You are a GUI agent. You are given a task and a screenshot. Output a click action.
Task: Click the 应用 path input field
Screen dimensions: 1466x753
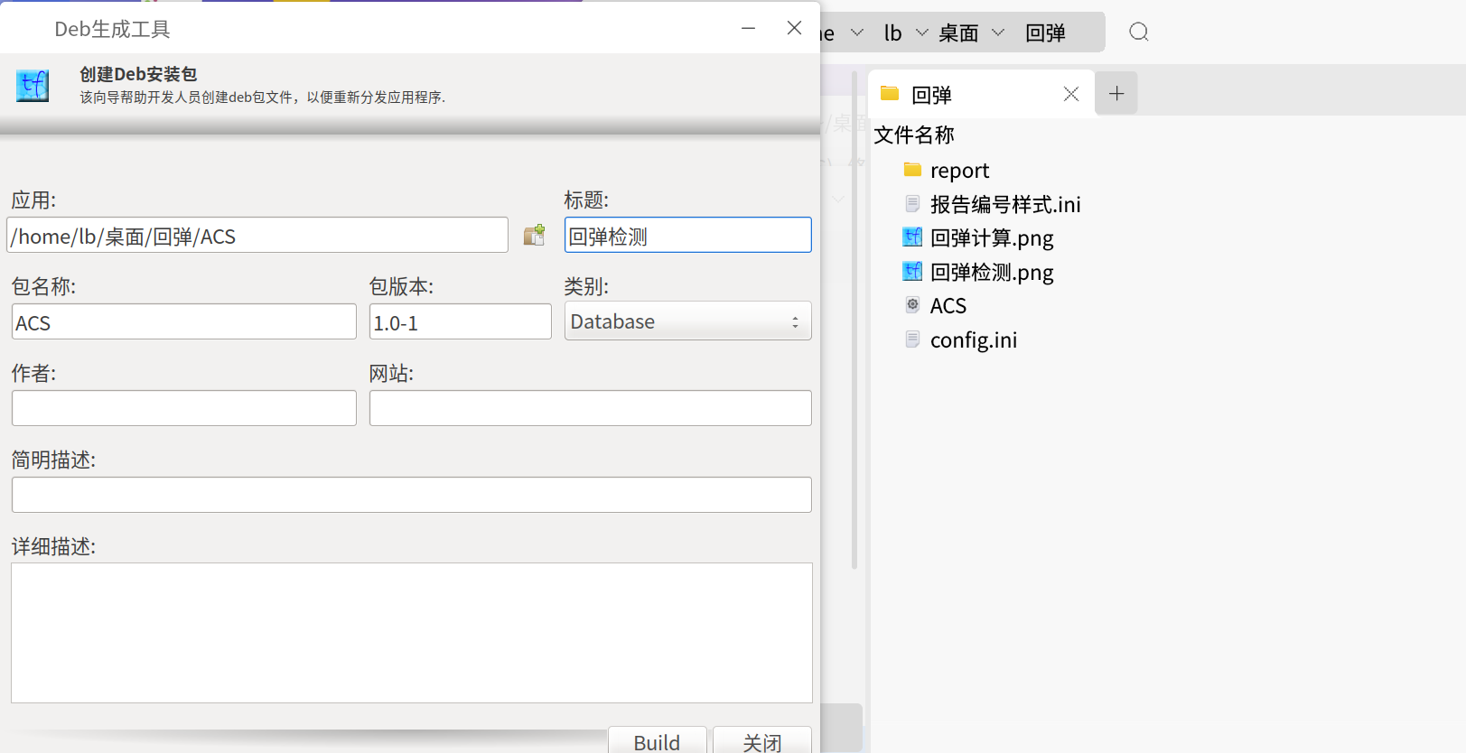pos(257,235)
